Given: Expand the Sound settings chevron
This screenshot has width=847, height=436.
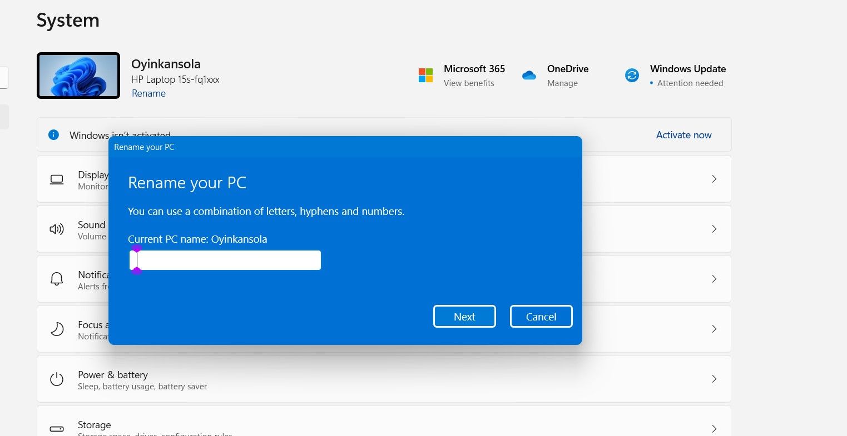Looking at the screenshot, I should (714, 229).
